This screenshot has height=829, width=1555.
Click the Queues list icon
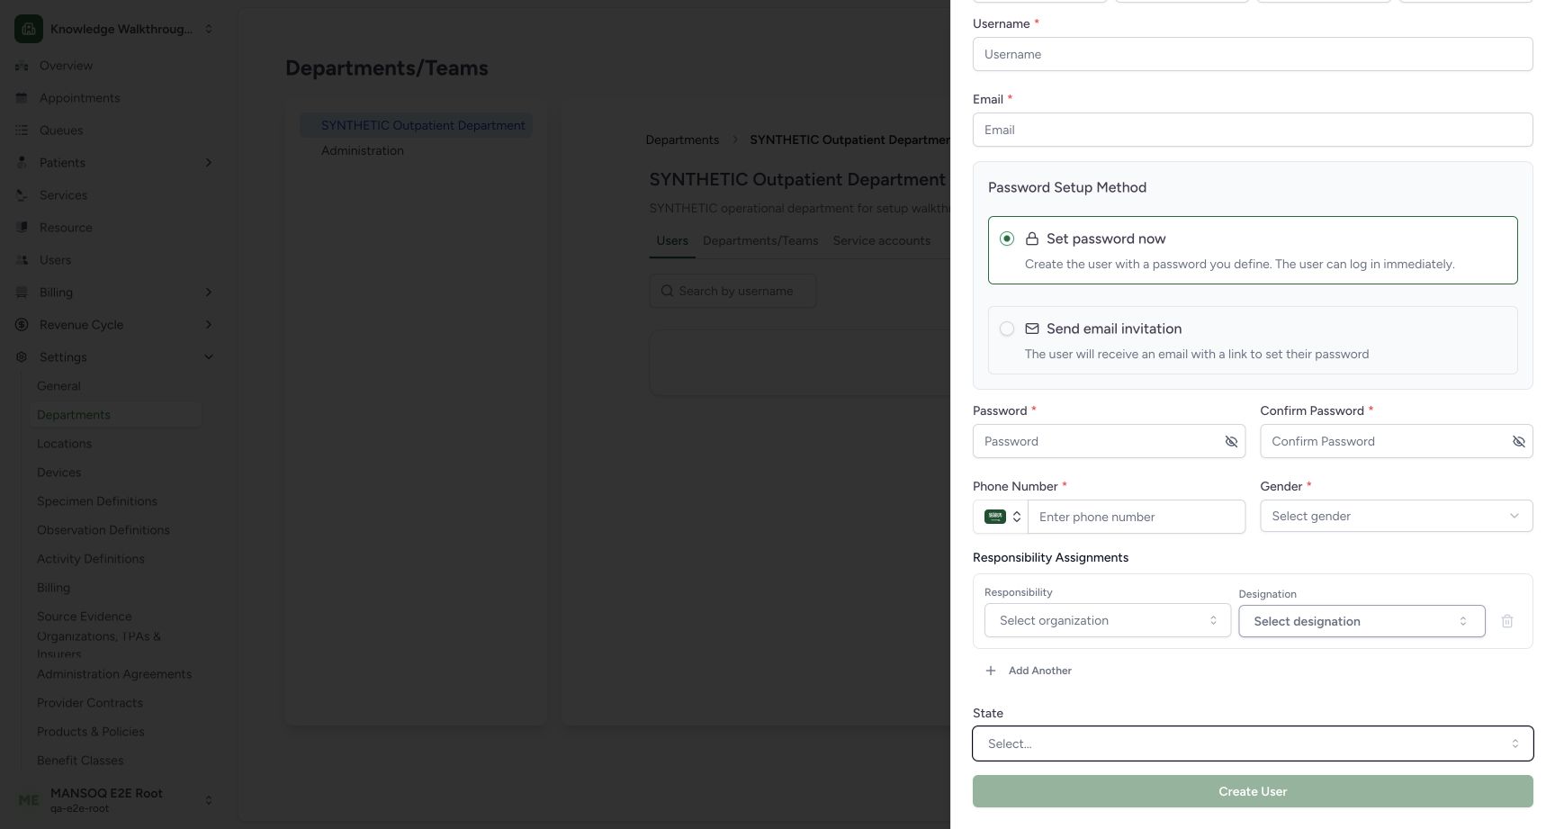coord(22,131)
